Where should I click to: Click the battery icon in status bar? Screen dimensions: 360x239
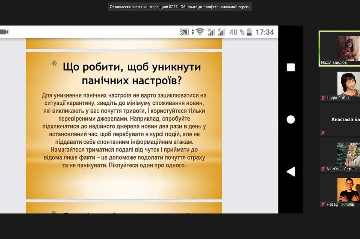pyautogui.click(x=249, y=32)
